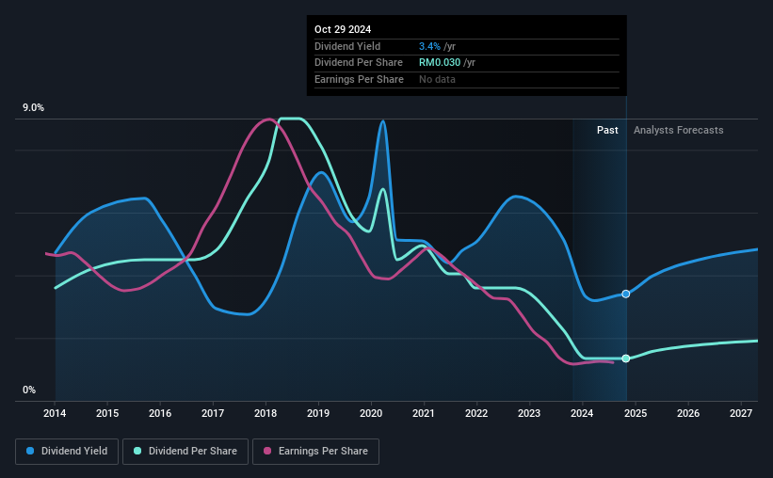Click the 2014 x-axis label
Viewport: 773px width, 478px height.
tap(55, 413)
